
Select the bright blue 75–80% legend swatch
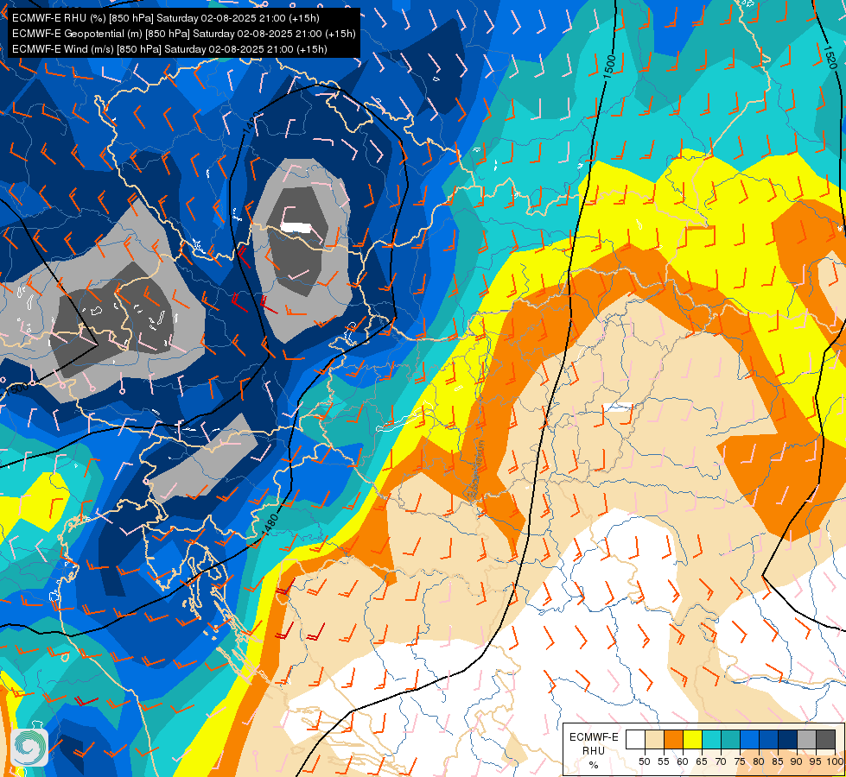tap(749, 739)
